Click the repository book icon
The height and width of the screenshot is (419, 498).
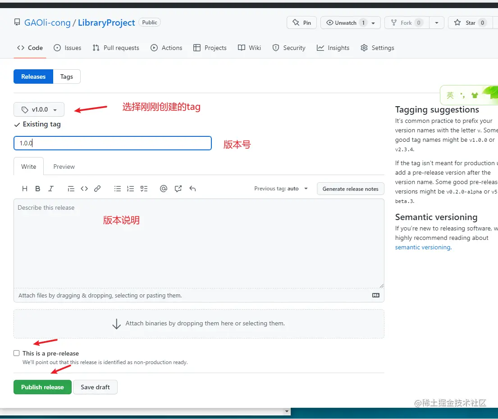pyautogui.click(x=17, y=22)
